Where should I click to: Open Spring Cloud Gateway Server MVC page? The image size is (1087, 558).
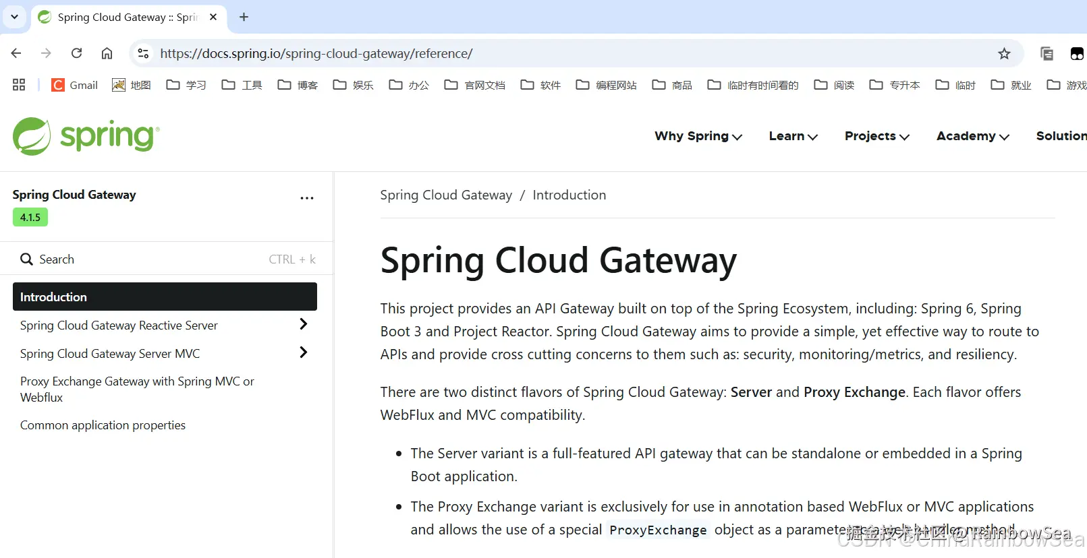click(x=110, y=354)
